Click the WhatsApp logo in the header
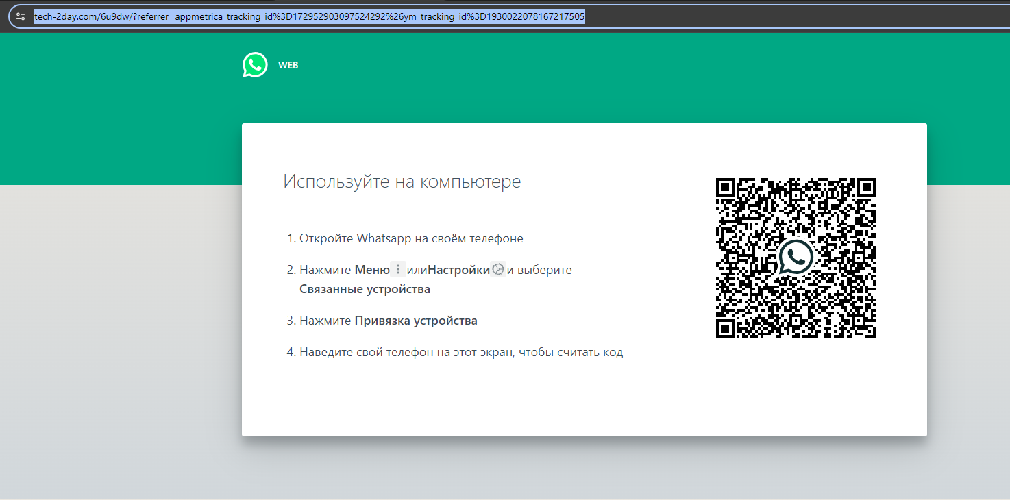 (255, 65)
